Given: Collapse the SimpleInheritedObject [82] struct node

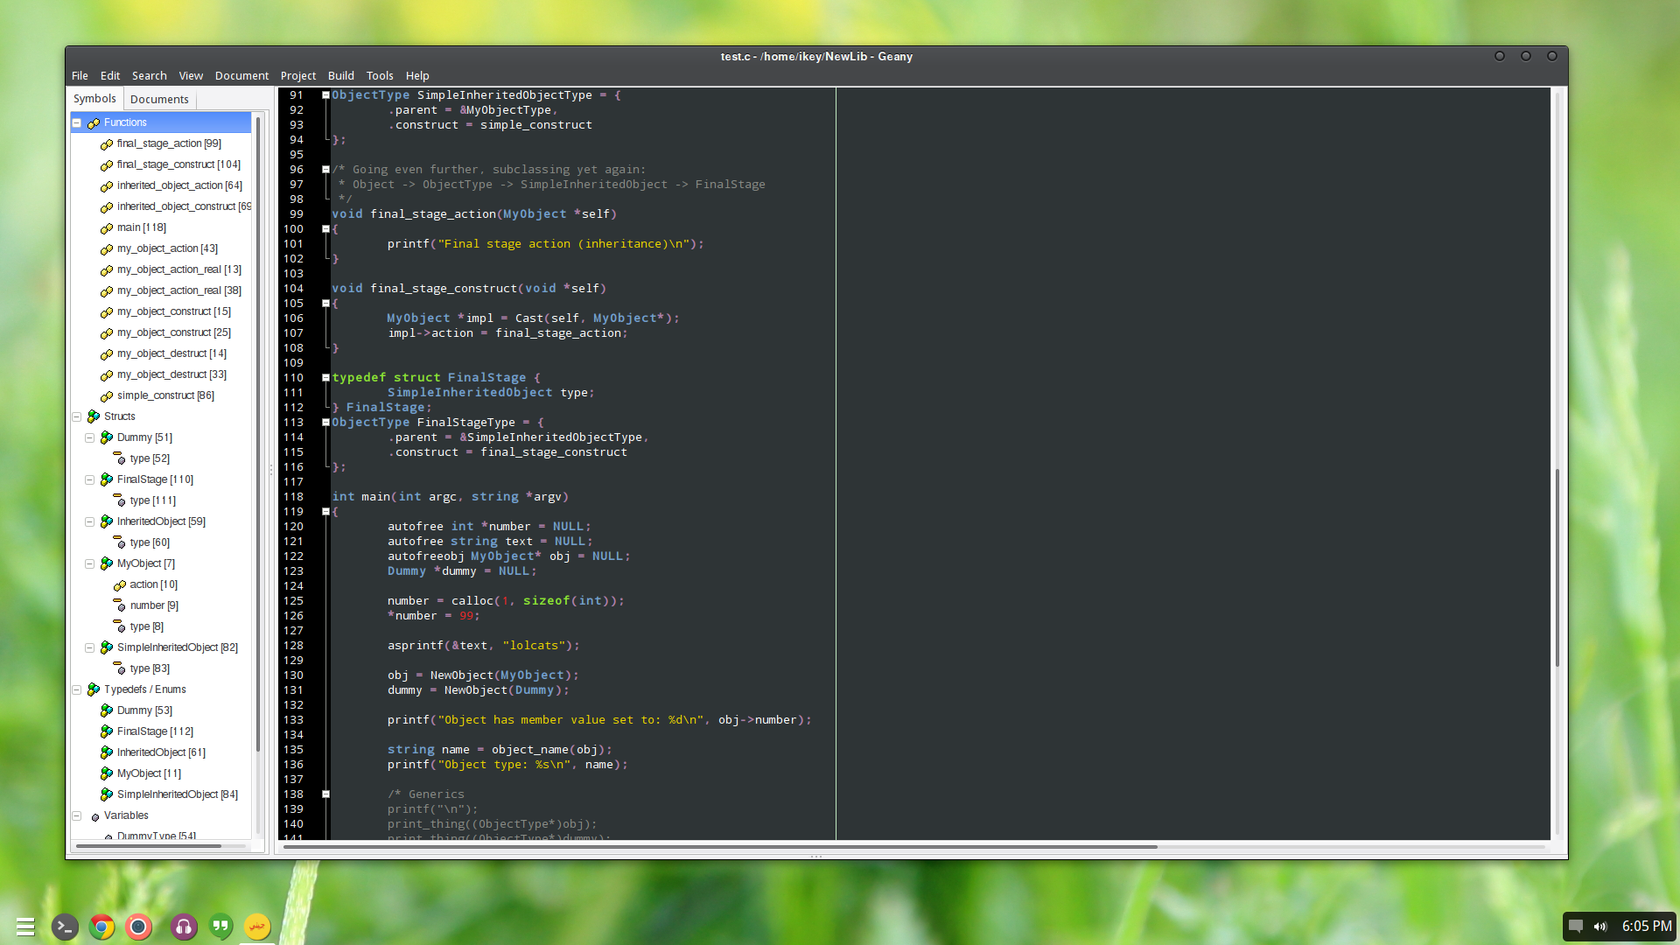Looking at the screenshot, I should coord(90,647).
